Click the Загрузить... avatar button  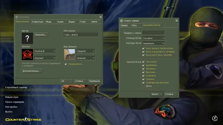[x=41, y=35]
